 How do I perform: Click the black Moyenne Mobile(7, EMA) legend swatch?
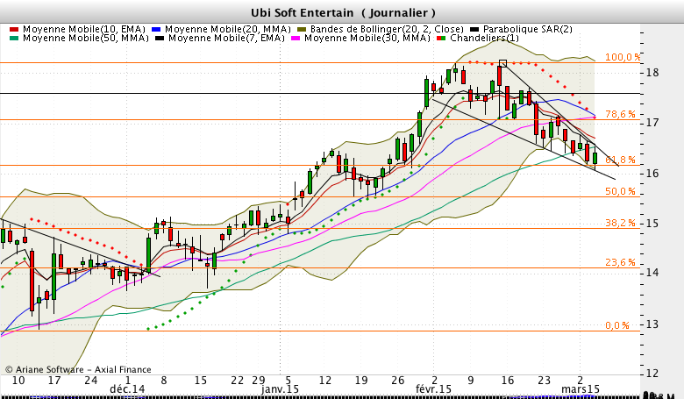click(x=160, y=39)
